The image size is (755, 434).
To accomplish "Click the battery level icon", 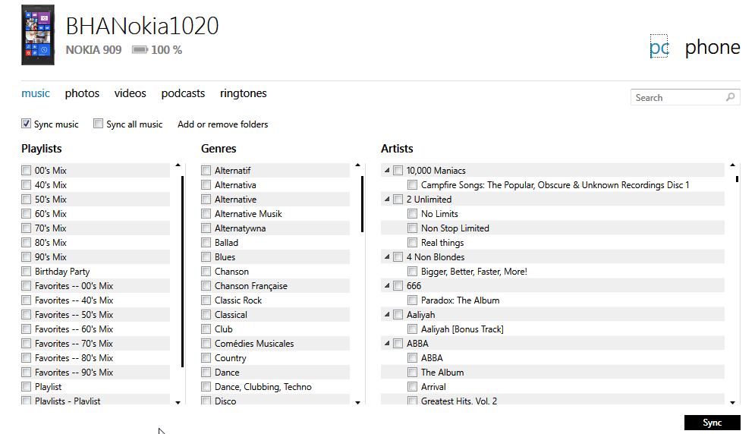I will coord(140,50).
